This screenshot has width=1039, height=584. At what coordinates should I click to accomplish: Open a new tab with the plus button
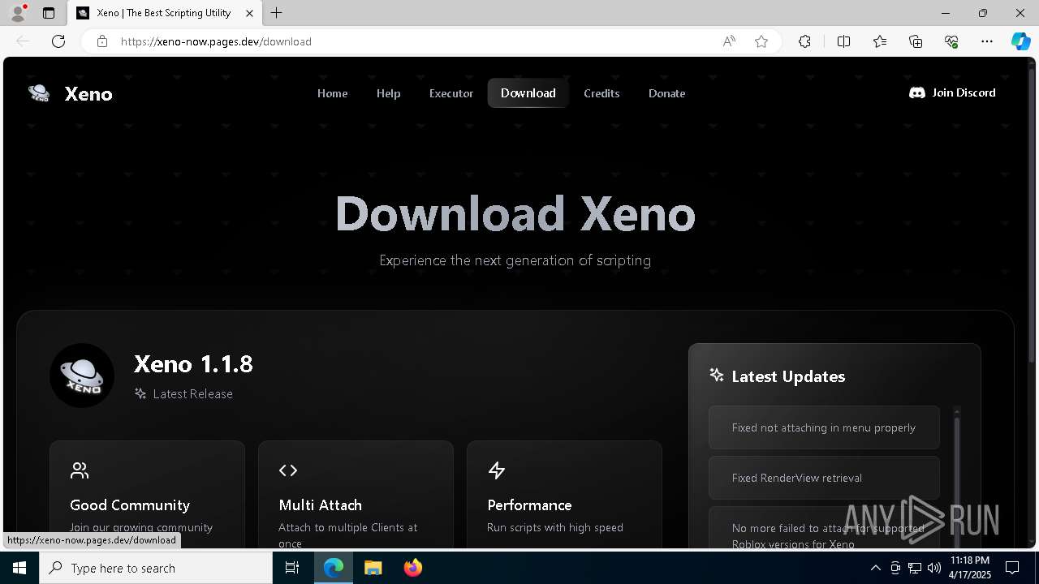click(x=277, y=13)
